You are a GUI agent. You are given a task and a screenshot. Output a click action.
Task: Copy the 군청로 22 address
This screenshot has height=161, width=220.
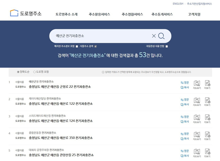185,87
